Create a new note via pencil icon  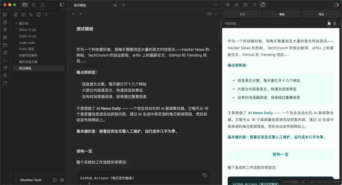click(x=16, y=14)
